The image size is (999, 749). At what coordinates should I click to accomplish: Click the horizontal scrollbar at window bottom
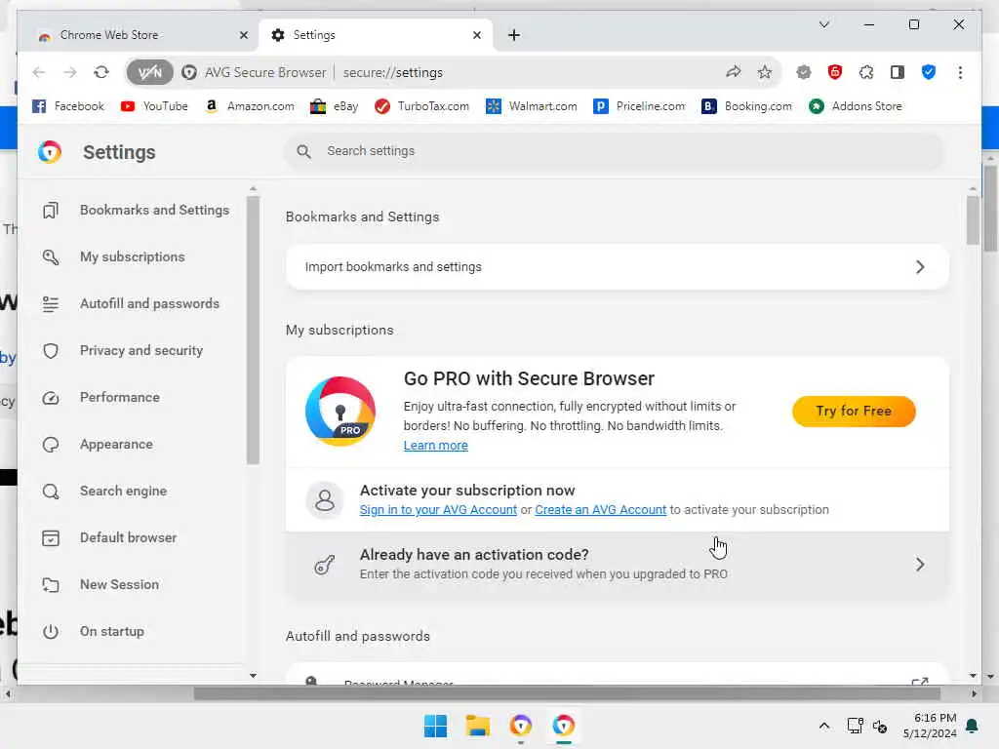[567, 693]
